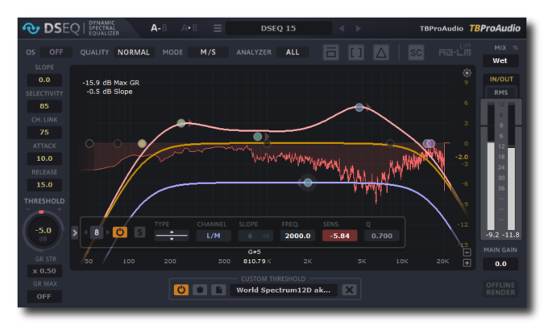
Task: Load the next preset with right arrow
Action: coord(358,28)
